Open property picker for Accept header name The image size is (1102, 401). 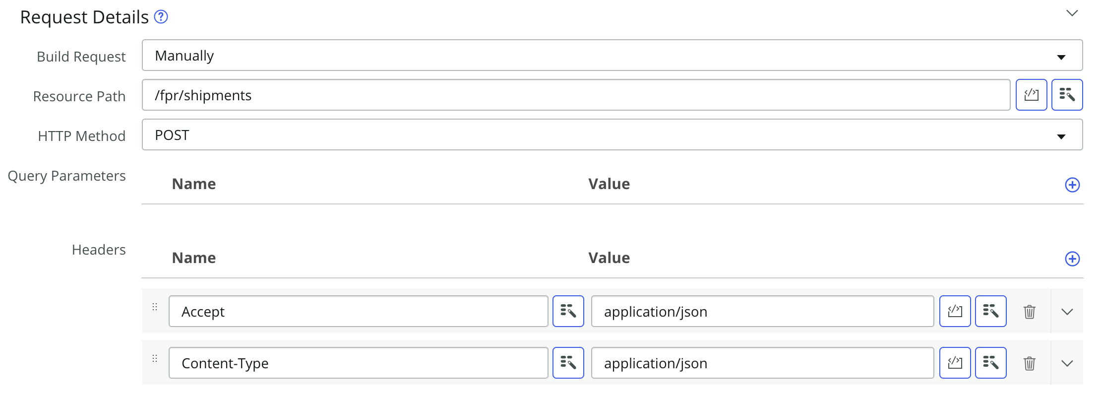click(568, 311)
